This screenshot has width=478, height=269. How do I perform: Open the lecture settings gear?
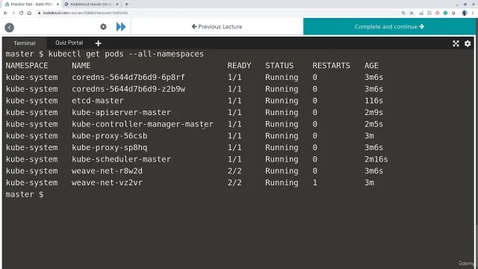103,27
